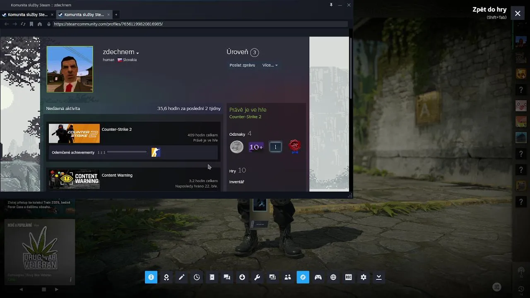Image resolution: width=530 pixels, height=298 pixels.
Task: Go forward with browser forward arrow
Action: pos(15,24)
